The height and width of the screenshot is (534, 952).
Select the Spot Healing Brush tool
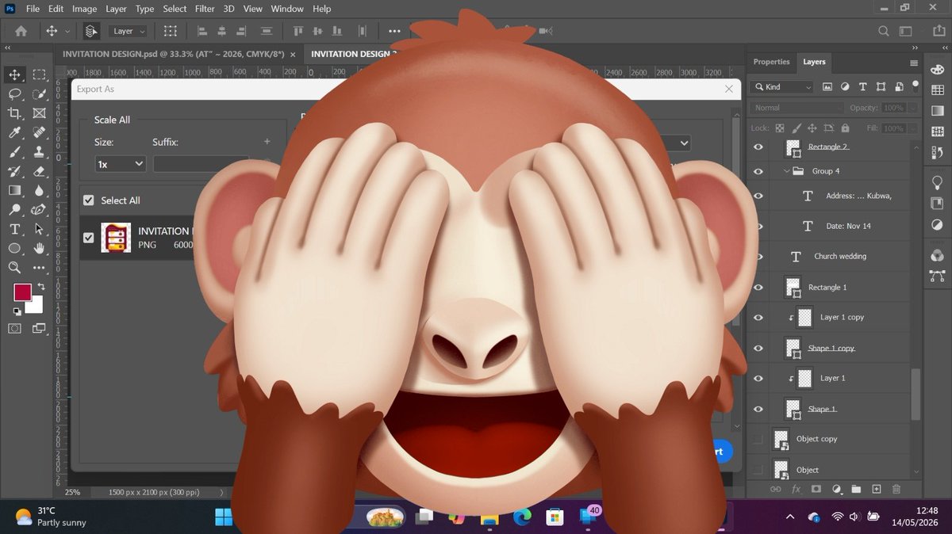(39, 132)
